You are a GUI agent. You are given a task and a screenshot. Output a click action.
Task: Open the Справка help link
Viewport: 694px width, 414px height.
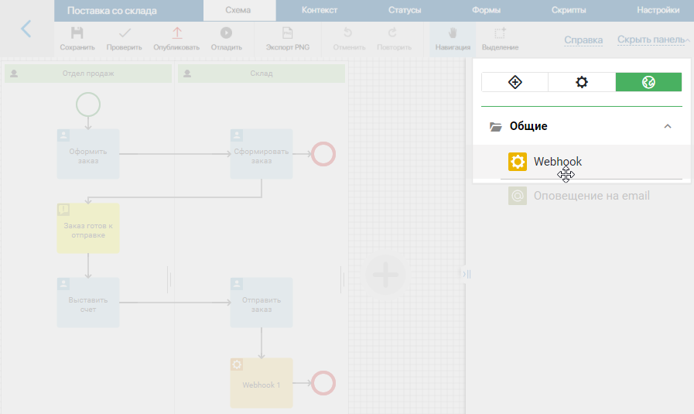point(583,40)
